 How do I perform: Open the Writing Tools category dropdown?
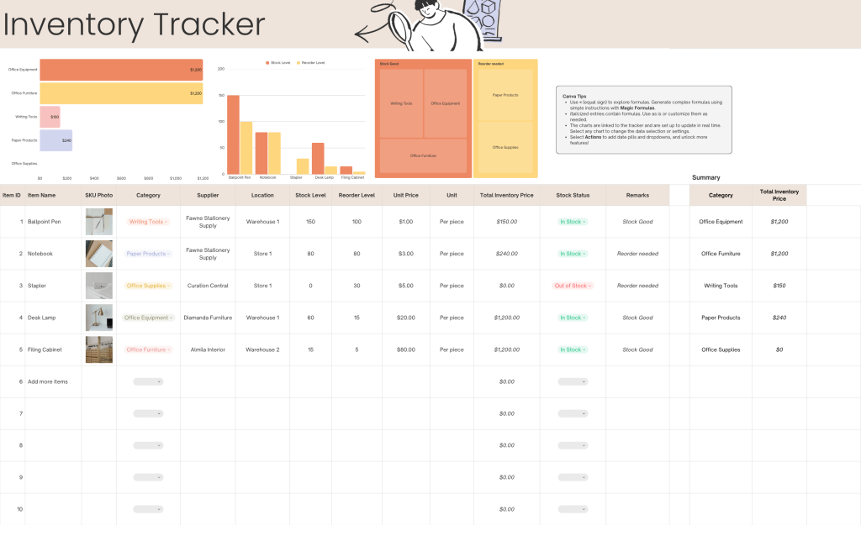pyautogui.click(x=148, y=222)
